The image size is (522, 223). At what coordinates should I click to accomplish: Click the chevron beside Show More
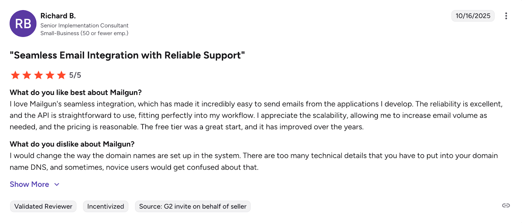(x=57, y=185)
